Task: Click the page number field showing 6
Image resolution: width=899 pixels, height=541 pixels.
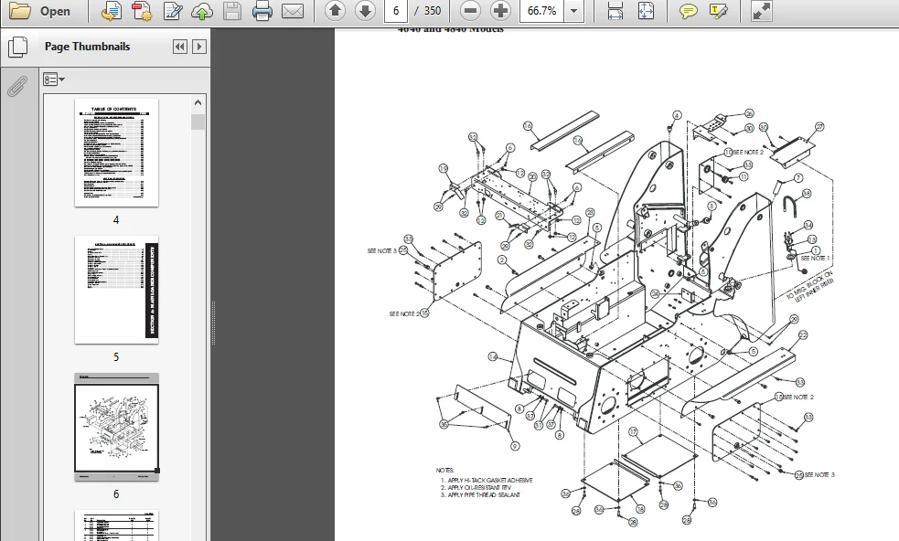Action: [x=396, y=11]
